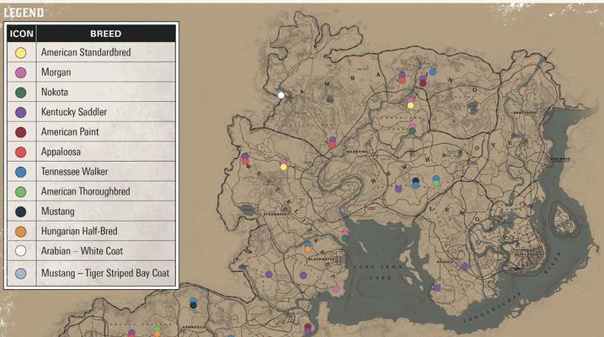604x337 pixels.
Task: Choose the purple Kentucky Saddler legend swatch
Action: coord(21,112)
